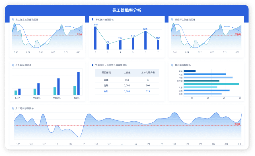Click the 離職 row label in table
Viewport: 255px width, 156px height.
(x=106, y=80)
